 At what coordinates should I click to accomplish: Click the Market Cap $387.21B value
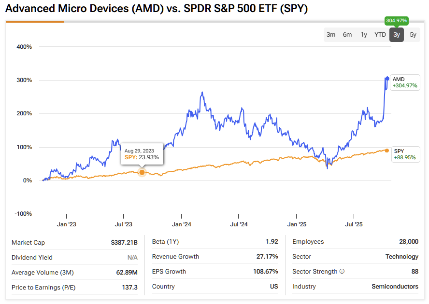point(124,242)
